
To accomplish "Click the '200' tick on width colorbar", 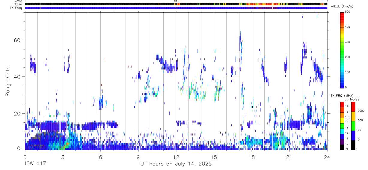I will point(348,57).
